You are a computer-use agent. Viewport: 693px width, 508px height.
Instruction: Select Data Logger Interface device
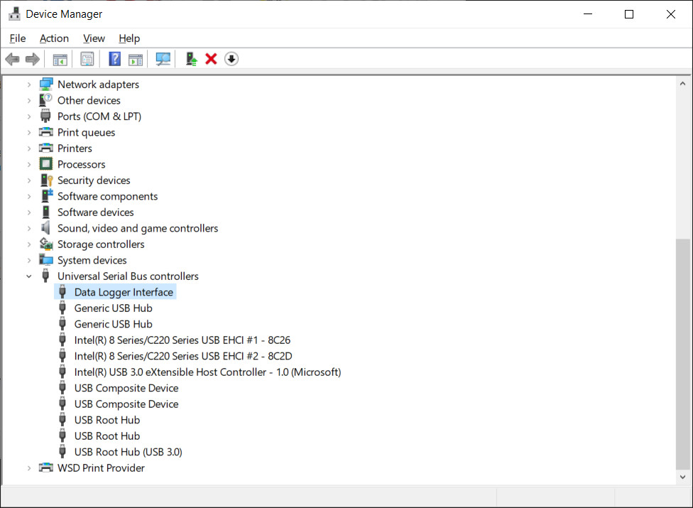pos(124,292)
